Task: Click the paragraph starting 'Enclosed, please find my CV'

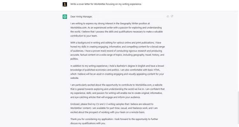Action: [x=114, y=108]
